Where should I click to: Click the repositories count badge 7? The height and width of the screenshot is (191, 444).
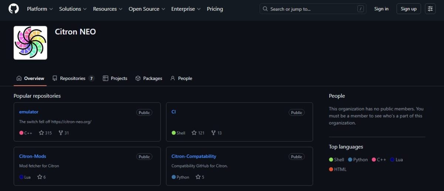click(91, 78)
